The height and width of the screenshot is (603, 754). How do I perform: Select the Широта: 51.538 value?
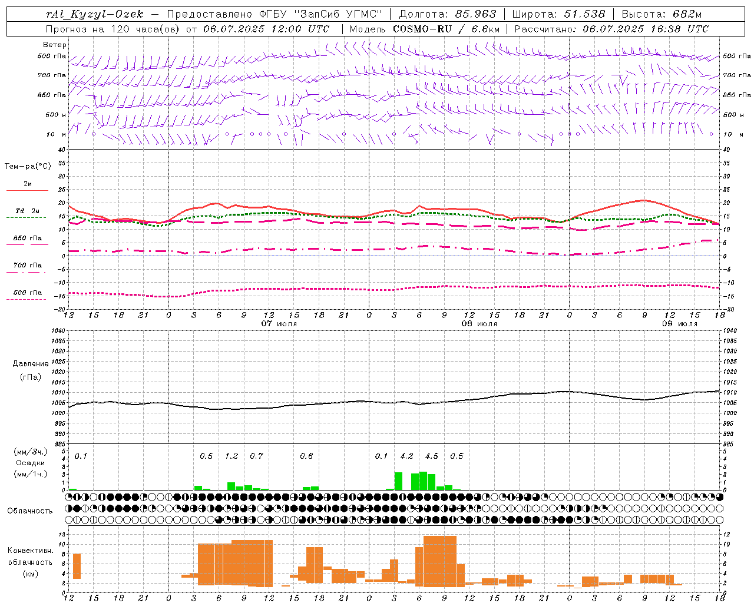(558, 14)
